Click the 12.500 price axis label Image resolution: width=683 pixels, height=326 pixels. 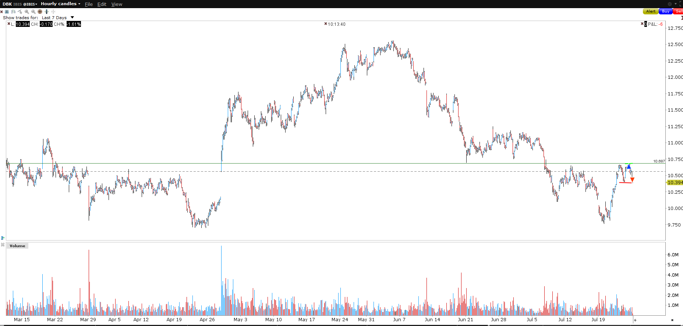pos(675,44)
